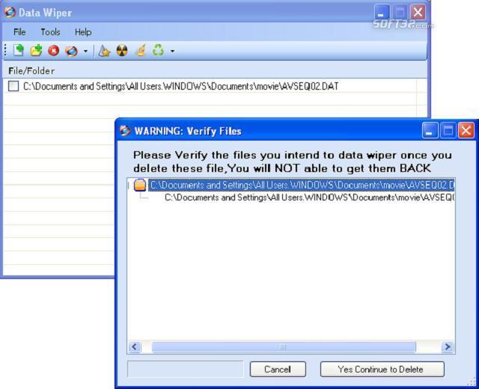The height and width of the screenshot is (389, 479).
Task: Click the toolbar grip handle dots
Action: (x=5, y=50)
